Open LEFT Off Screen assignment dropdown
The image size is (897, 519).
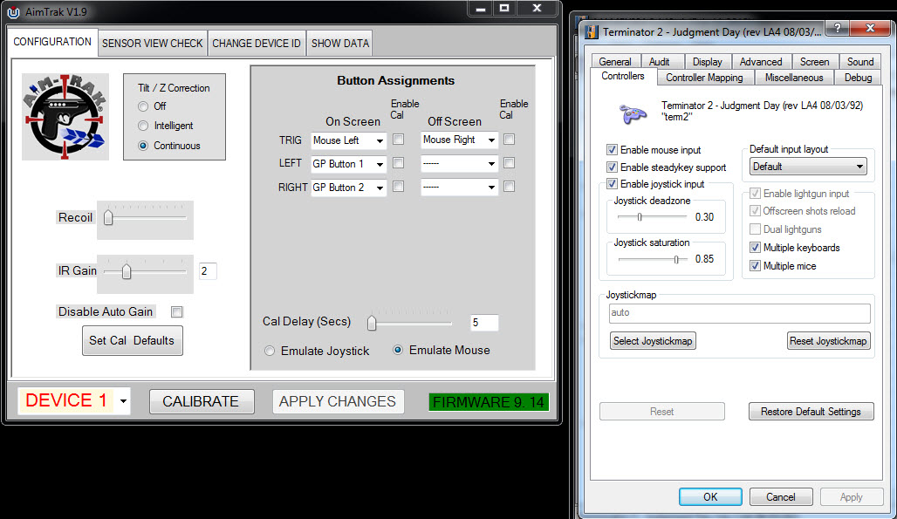coord(459,164)
